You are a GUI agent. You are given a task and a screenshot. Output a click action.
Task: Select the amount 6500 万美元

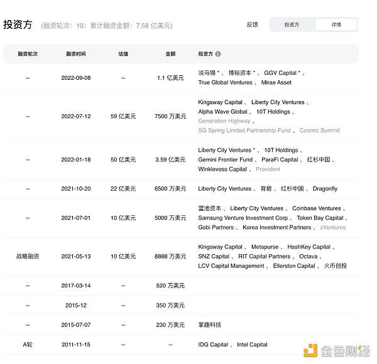(x=170, y=189)
